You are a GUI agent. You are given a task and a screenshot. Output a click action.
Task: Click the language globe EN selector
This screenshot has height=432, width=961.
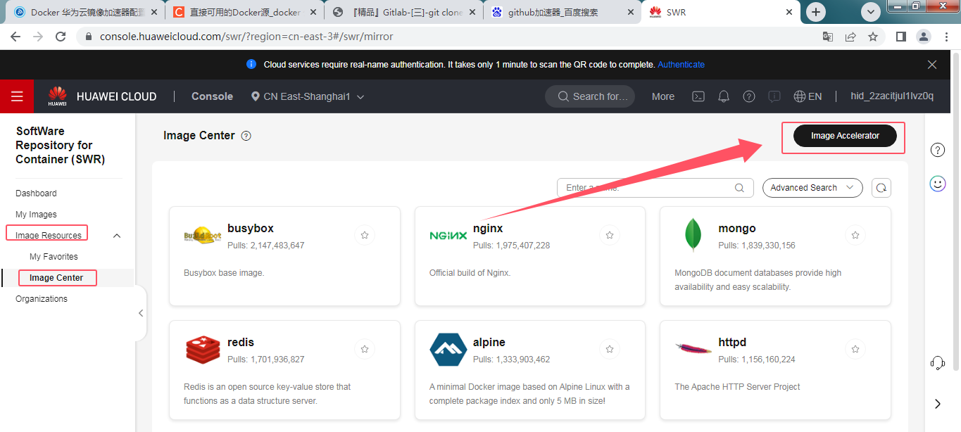pos(808,96)
